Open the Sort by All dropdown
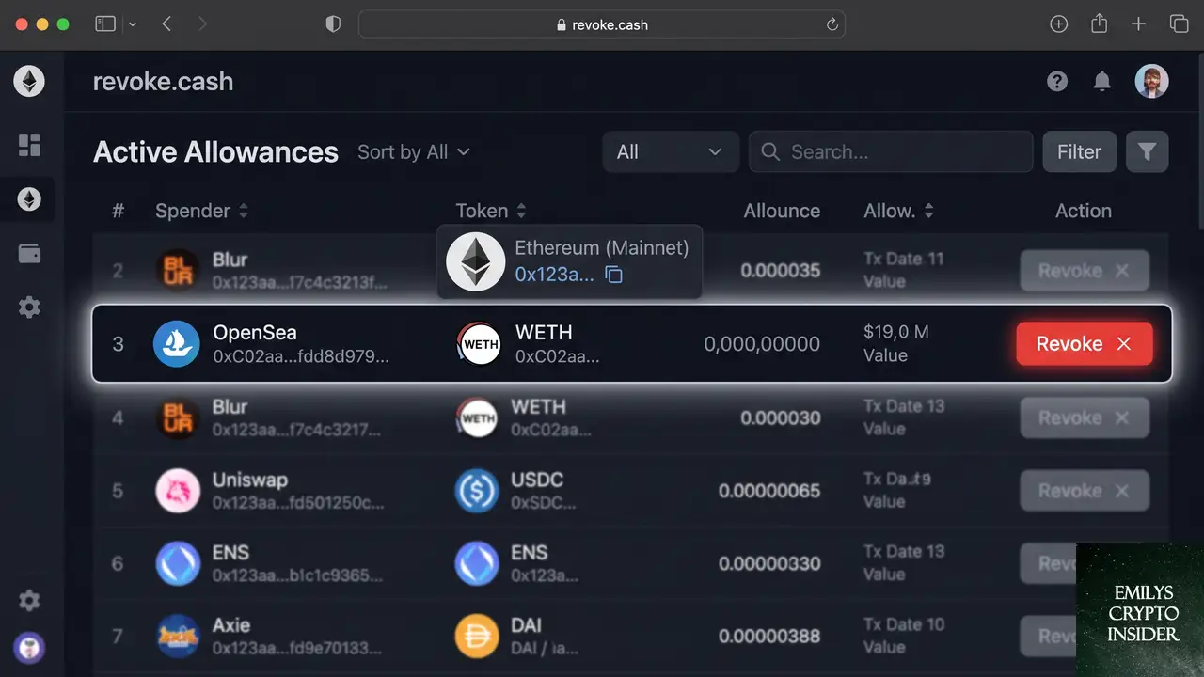 413,152
